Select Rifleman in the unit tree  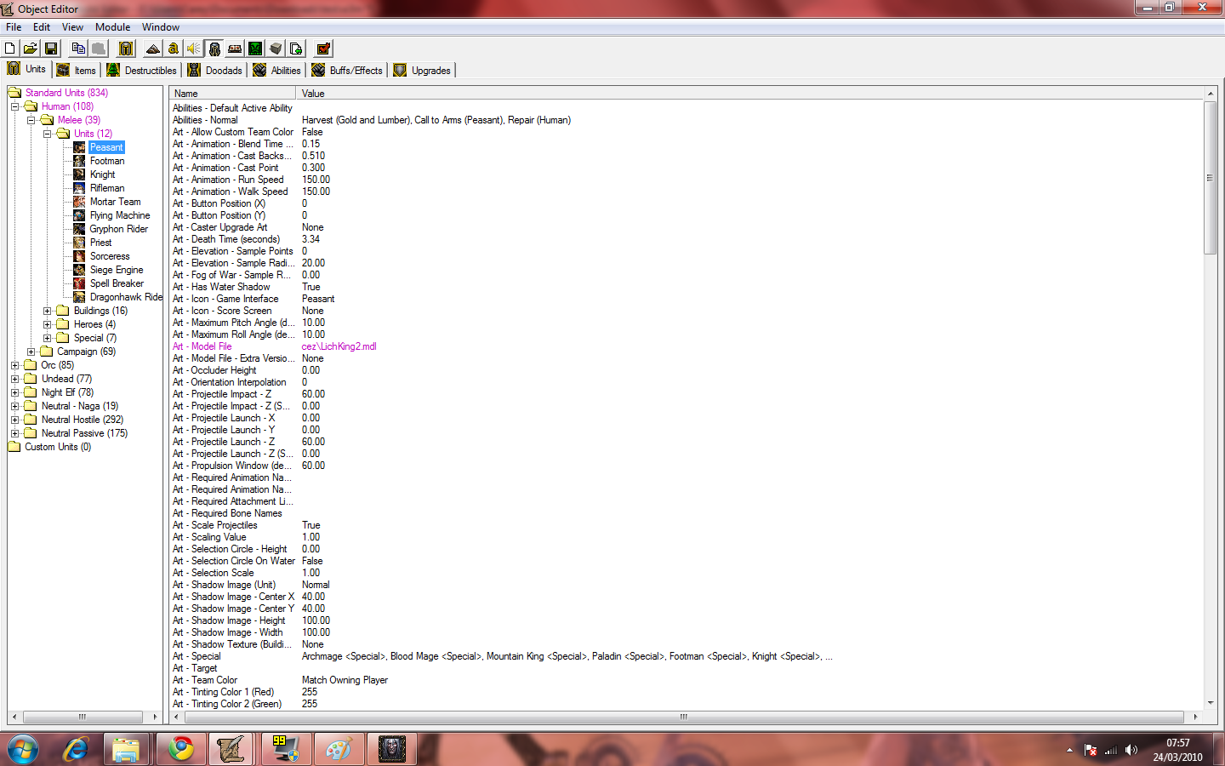(107, 188)
